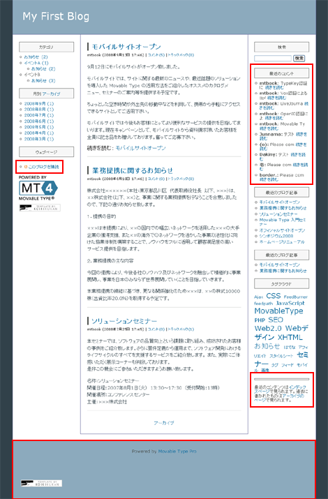Click the template credit badge under MT4 logo
This screenshot has width=328, height=499.
tap(40, 208)
